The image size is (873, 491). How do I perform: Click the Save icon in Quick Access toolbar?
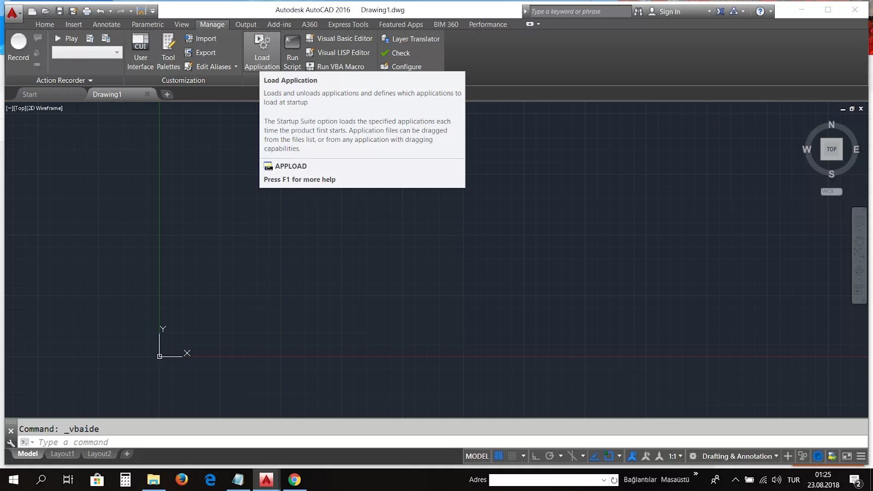tap(59, 11)
